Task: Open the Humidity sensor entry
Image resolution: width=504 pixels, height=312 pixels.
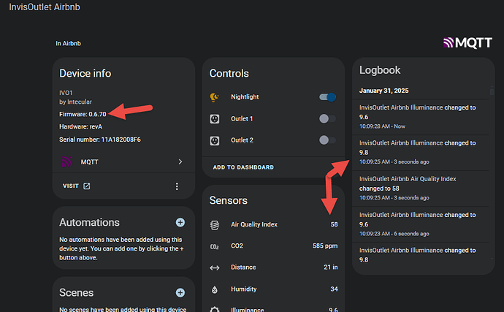Action: (x=273, y=289)
